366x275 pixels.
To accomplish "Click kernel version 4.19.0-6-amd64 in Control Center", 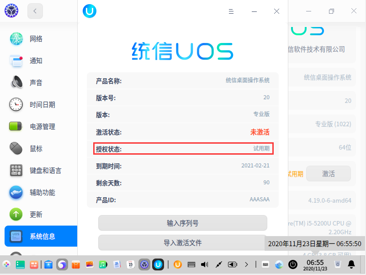I will pyautogui.click(x=329, y=200).
